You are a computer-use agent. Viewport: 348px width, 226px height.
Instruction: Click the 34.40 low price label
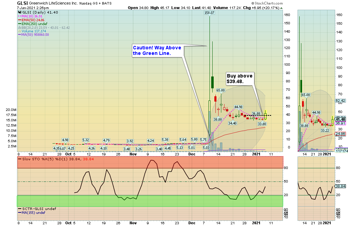coord(232,123)
